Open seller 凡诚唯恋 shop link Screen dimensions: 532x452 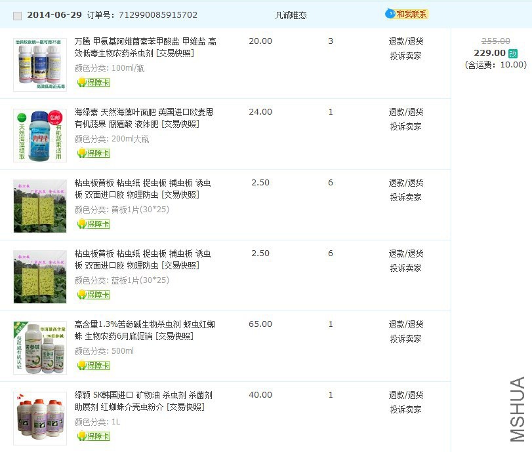(x=291, y=15)
